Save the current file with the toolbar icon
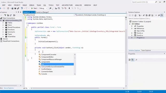166x93 pixels. click(x=15, y=8)
